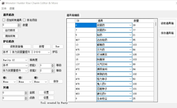Click the 技能2 等级 spinner
Viewport: 177px width, 108px height.
point(47,71)
